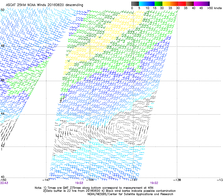Click the latitude label '40'
The image size is (223, 196).
2,177
